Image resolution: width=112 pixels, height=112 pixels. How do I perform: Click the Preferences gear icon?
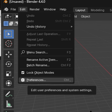click(x=23, y=80)
